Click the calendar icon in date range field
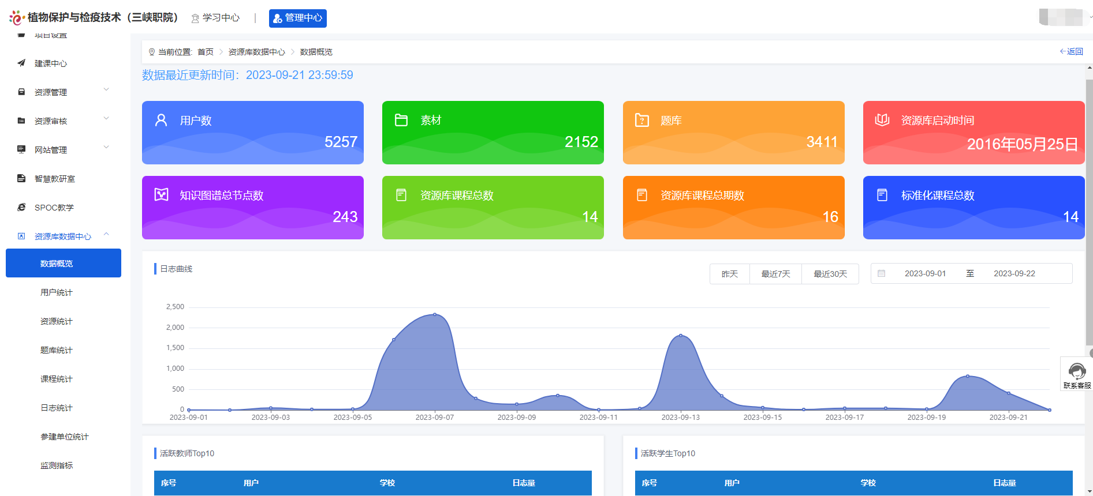 (x=881, y=273)
